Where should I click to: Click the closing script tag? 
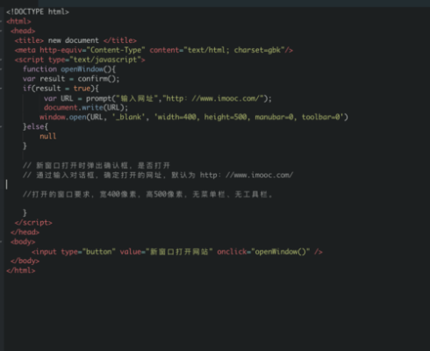coord(33,223)
